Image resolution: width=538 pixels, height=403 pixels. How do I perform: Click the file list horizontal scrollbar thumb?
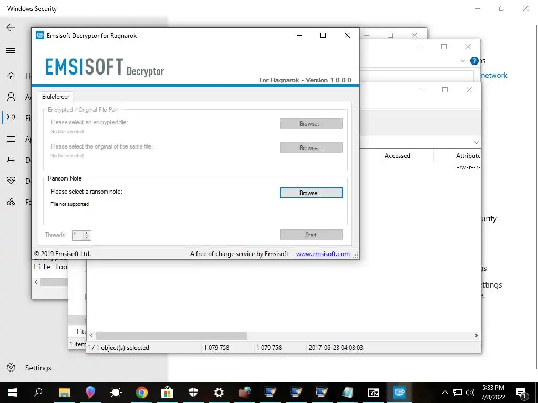(171, 335)
